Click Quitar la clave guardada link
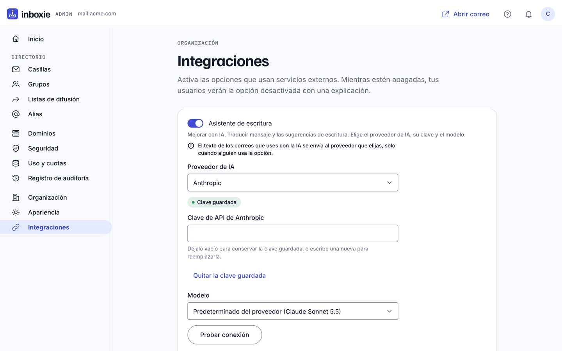 tap(229, 276)
